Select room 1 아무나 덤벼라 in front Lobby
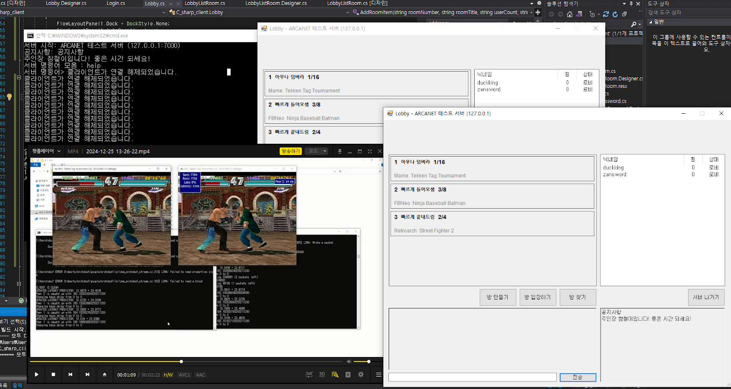This screenshot has height=389, width=731. click(492, 168)
